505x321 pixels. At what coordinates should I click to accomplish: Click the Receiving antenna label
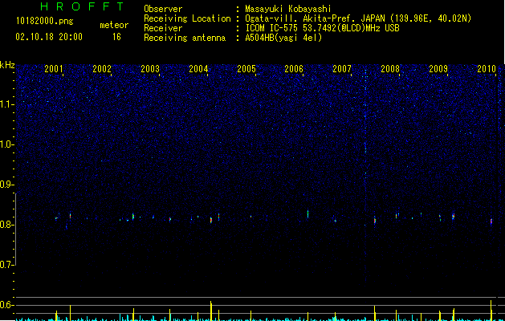coord(185,38)
